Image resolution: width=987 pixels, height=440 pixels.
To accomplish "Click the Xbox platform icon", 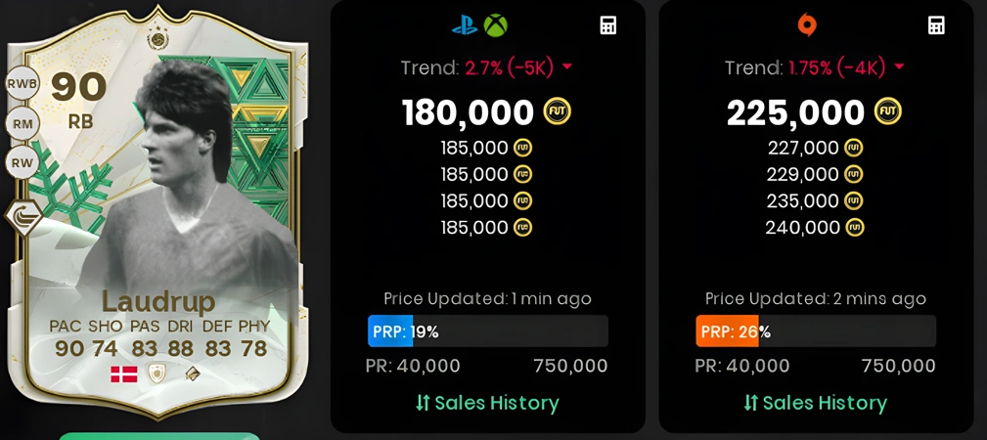I will (x=495, y=25).
